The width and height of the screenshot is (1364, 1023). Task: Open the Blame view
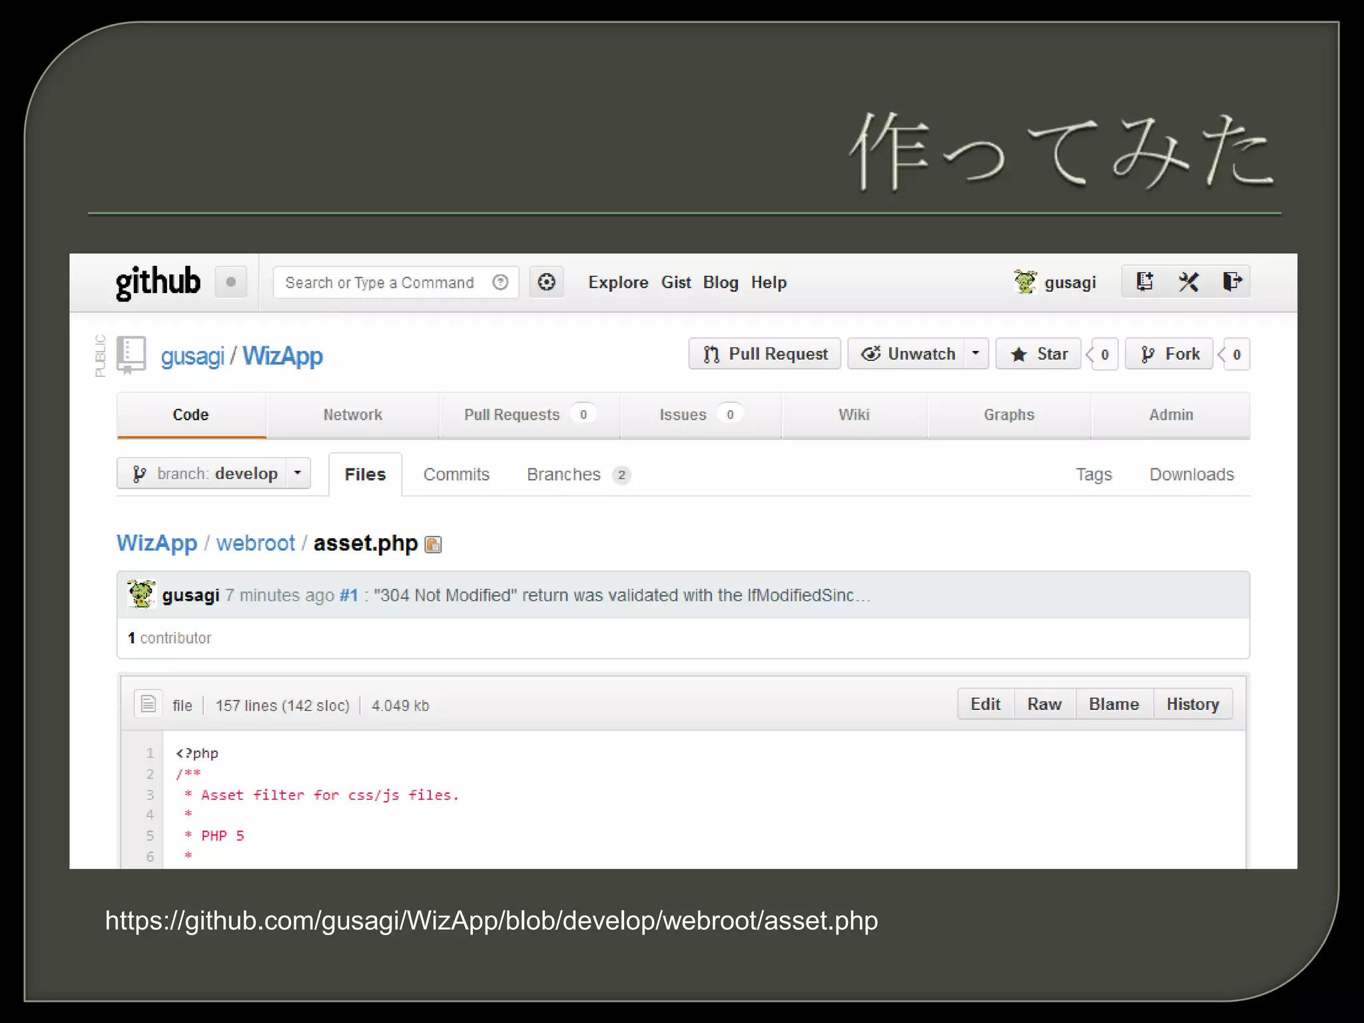point(1114,704)
